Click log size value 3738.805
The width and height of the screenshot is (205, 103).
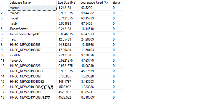(x=65, y=76)
